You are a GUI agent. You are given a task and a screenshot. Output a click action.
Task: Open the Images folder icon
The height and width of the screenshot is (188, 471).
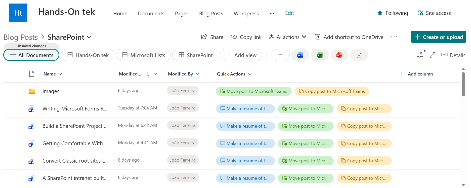[32, 91]
